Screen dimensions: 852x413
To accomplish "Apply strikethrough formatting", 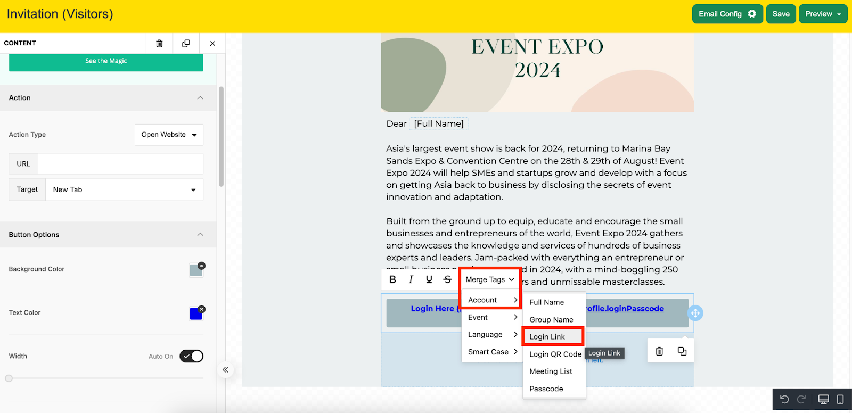I will coord(447,279).
